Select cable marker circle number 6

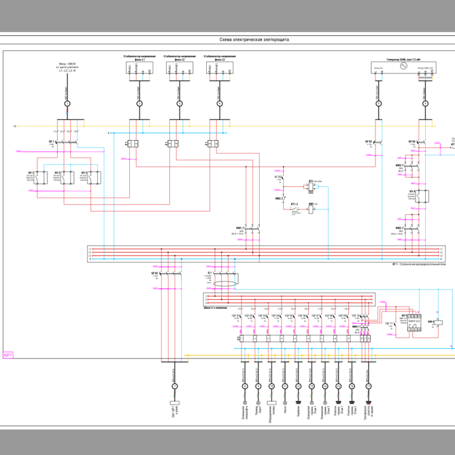pos(425,104)
